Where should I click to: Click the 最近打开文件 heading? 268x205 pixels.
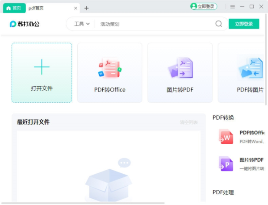pos(33,122)
